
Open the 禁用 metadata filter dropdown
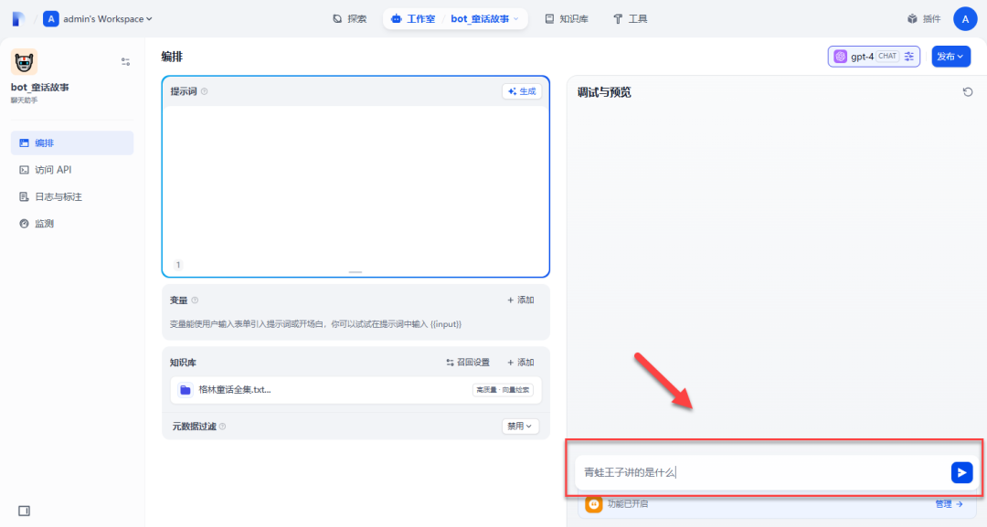pos(520,426)
